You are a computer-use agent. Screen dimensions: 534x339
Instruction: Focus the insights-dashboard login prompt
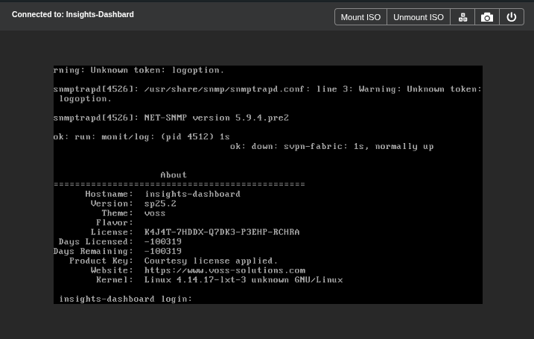(125, 299)
